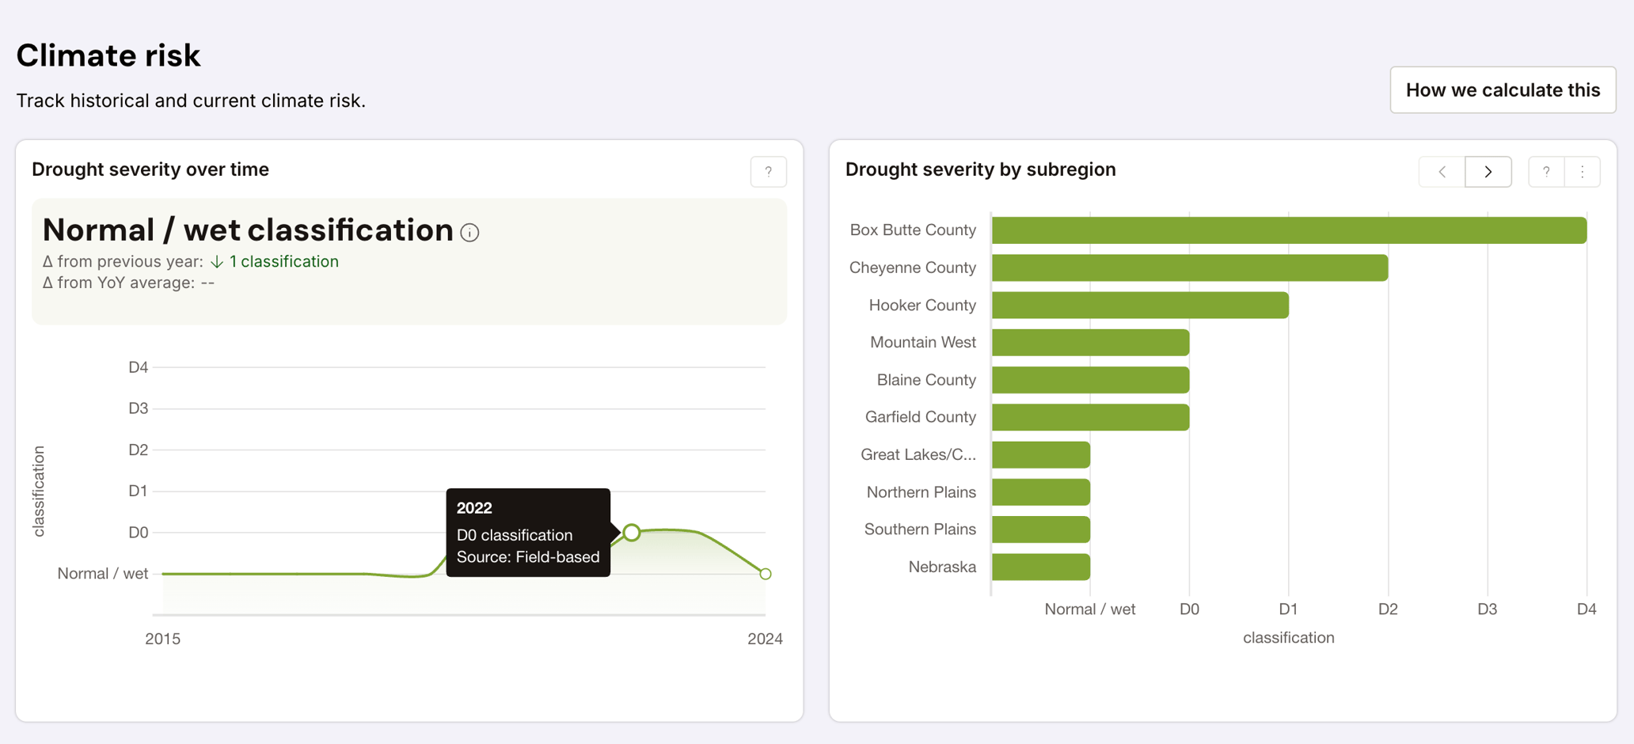This screenshot has height=744, width=1634.
Task: Open help for Drought severity over time
Action: click(768, 172)
